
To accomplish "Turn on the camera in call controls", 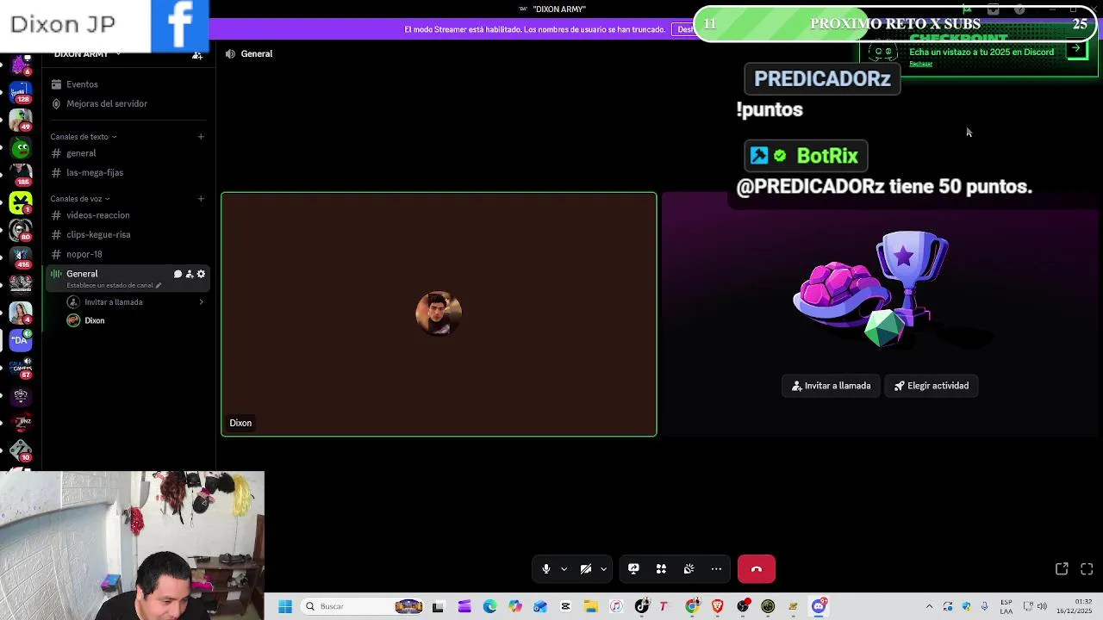I will tap(586, 569).
